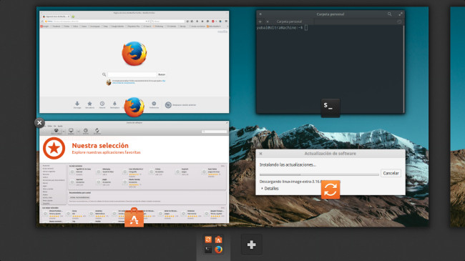Click the orange Software Updater refresh icon
Screen dimensions: 465x261
[x=331, y=189]
